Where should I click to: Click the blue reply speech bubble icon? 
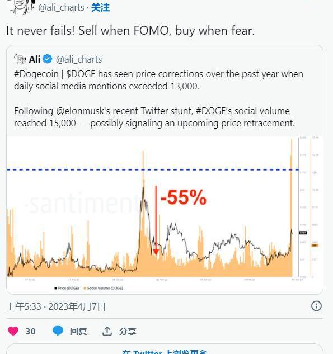(58, 331)
